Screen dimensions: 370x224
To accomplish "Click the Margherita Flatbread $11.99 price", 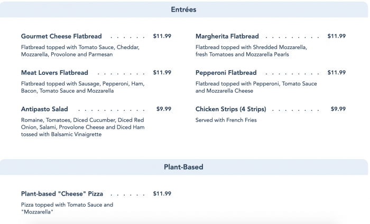I will tap(336, 36).
